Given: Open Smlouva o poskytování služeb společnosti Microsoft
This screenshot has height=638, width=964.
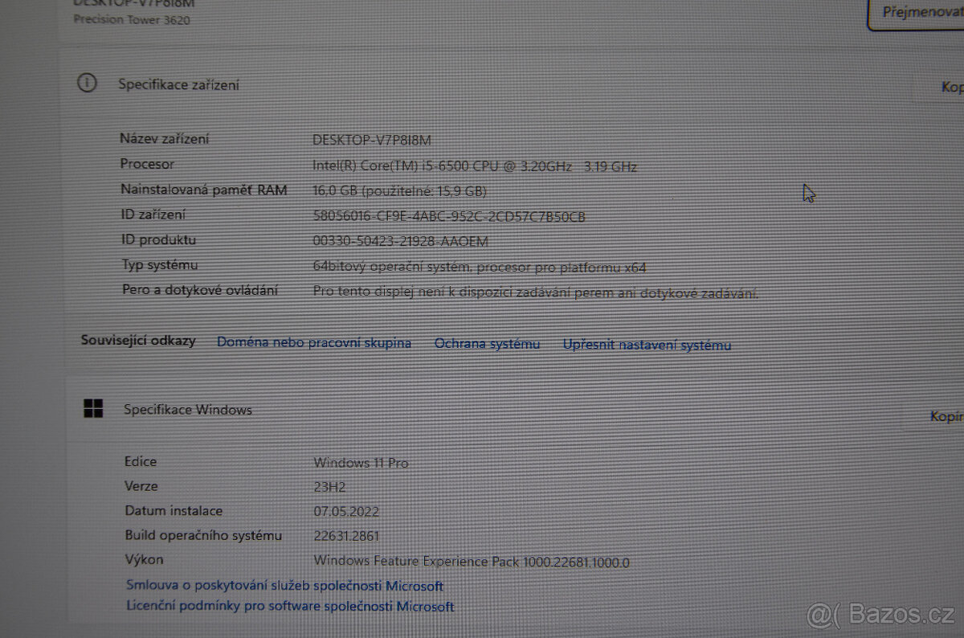Looking at the screenshot, I should 284,585.
